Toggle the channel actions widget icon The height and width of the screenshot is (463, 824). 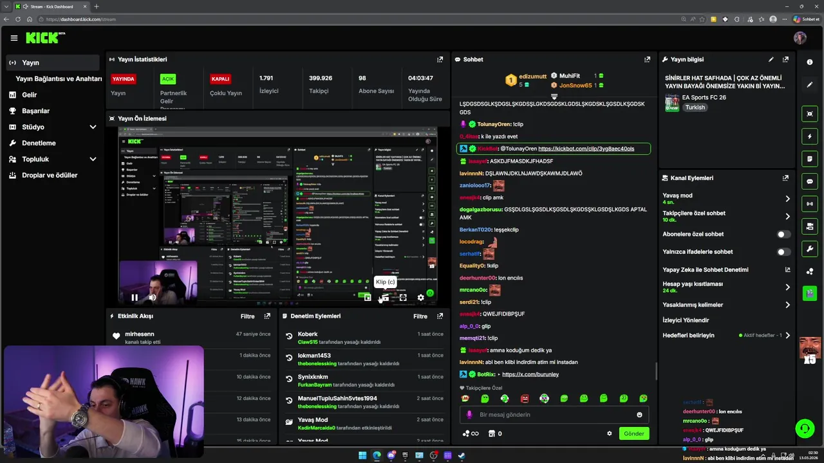click(810, 226)
